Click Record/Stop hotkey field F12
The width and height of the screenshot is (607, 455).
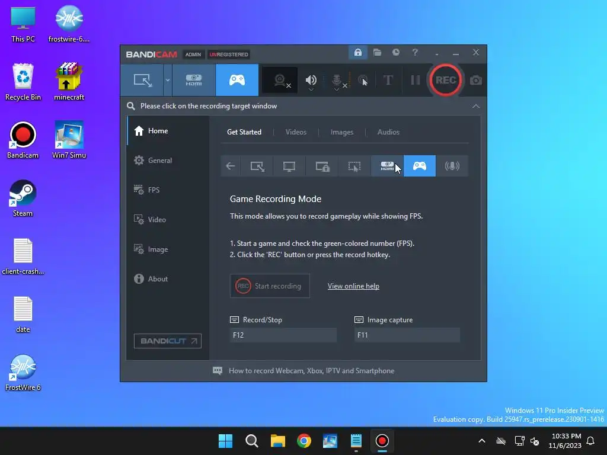283,335
